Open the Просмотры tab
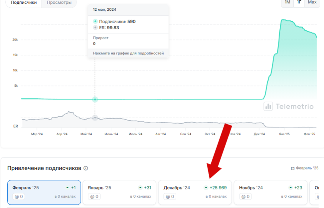The image size is (324, 208). (x=59, y=3)
